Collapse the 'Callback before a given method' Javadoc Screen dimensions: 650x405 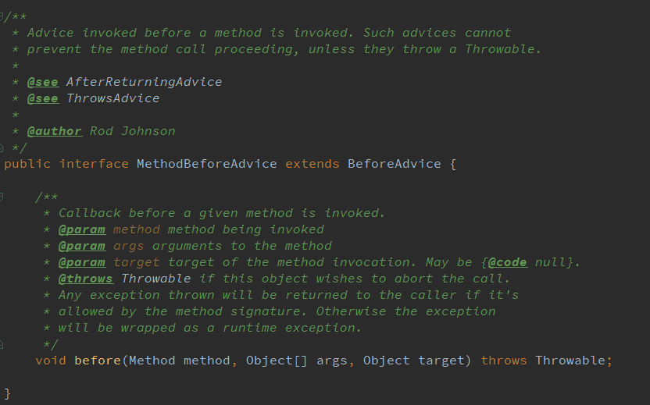click(x=2, y=197)
